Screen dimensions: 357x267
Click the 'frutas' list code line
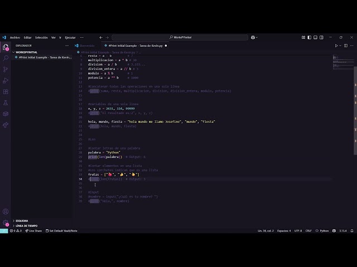114,175
